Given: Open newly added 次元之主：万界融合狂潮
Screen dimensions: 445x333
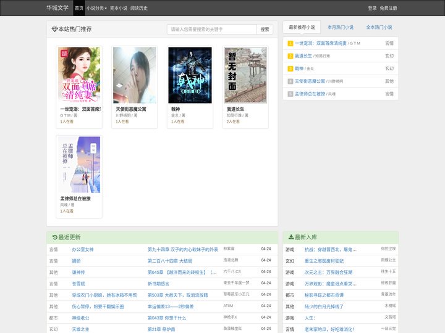Looking at the screenshot, I should (328, 272).
